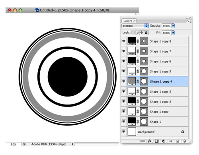Click white fill swatch of Shape 1 copy 7

pos(132,51)
